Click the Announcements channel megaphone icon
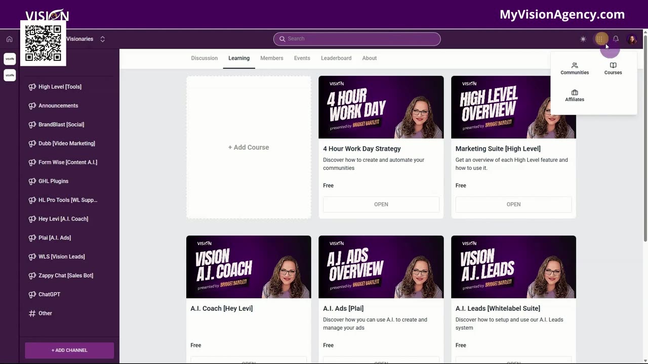 pos(32,106)
